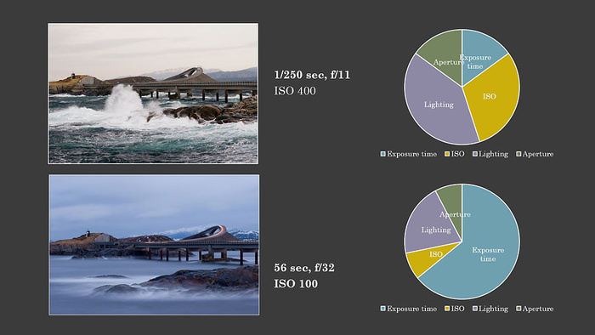595x335 pixels.
Task: Select the bottom chart's ISO legend swatch
Action: point(447,309)
